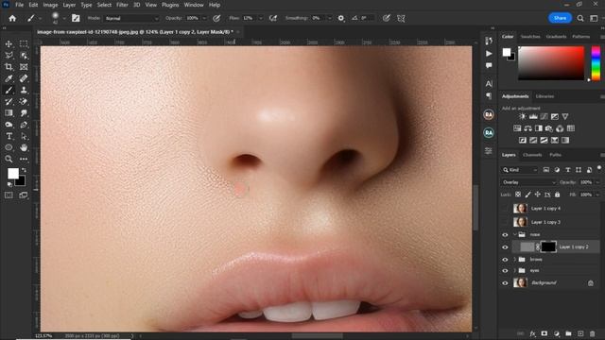Open the brush preset picker arrow

[x=64, y=18]
